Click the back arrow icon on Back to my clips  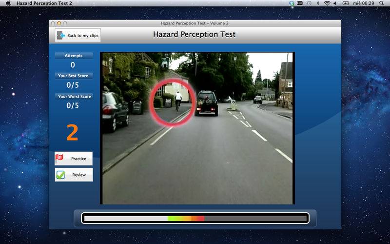(60, 35)
